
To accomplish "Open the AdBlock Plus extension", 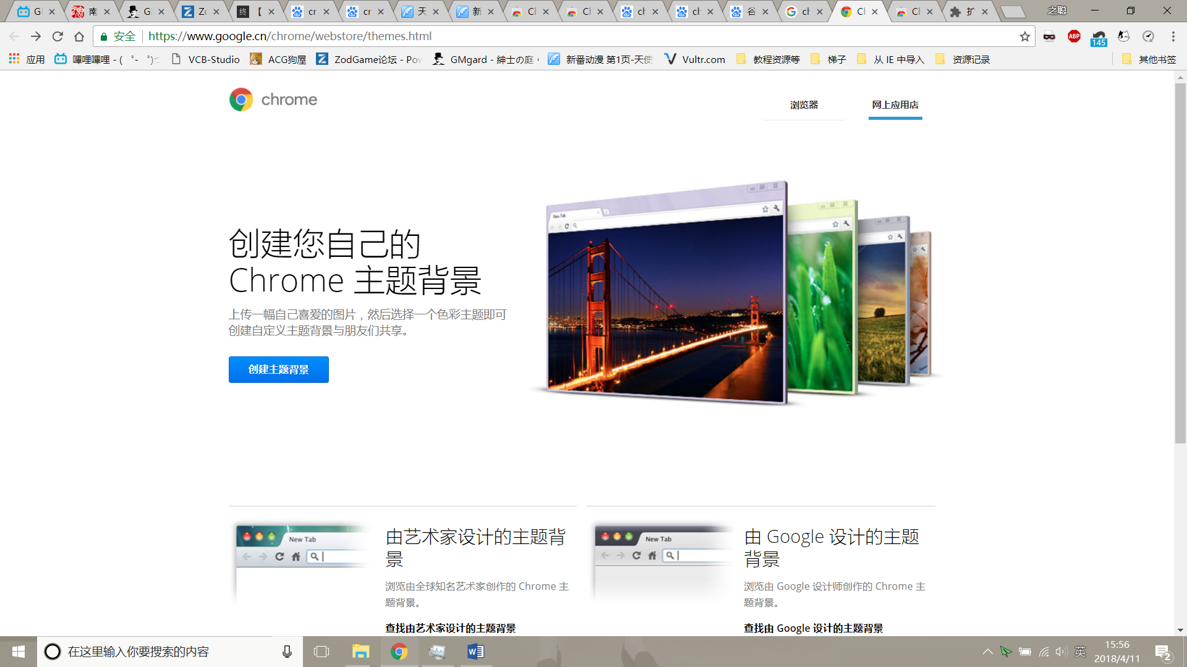I will coord(1074,36).
